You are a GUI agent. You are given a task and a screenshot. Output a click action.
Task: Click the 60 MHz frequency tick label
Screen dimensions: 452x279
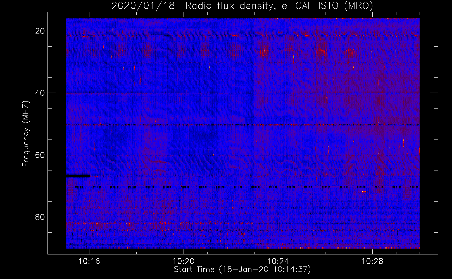pyautogui.click(x=40, y=155)
